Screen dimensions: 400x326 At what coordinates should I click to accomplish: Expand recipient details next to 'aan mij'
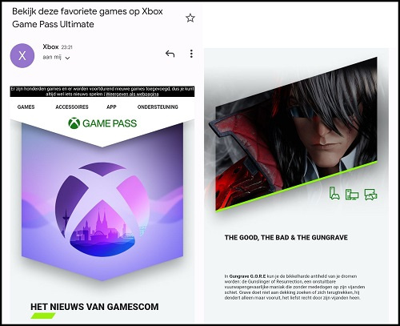click(67, 58)
